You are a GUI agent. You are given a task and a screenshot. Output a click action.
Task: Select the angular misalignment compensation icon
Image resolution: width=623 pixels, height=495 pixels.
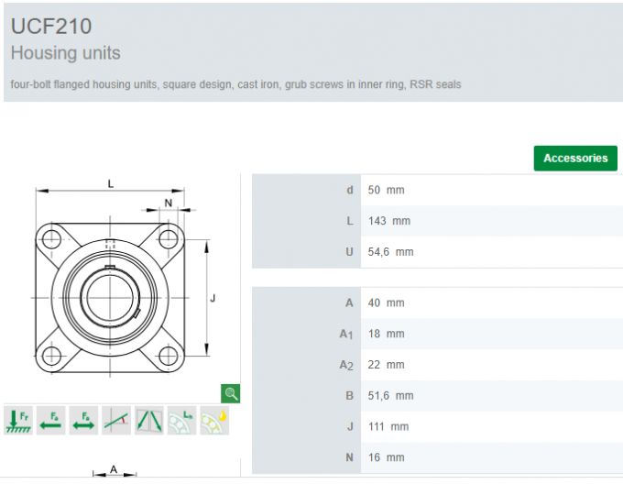tap(116, 420)
